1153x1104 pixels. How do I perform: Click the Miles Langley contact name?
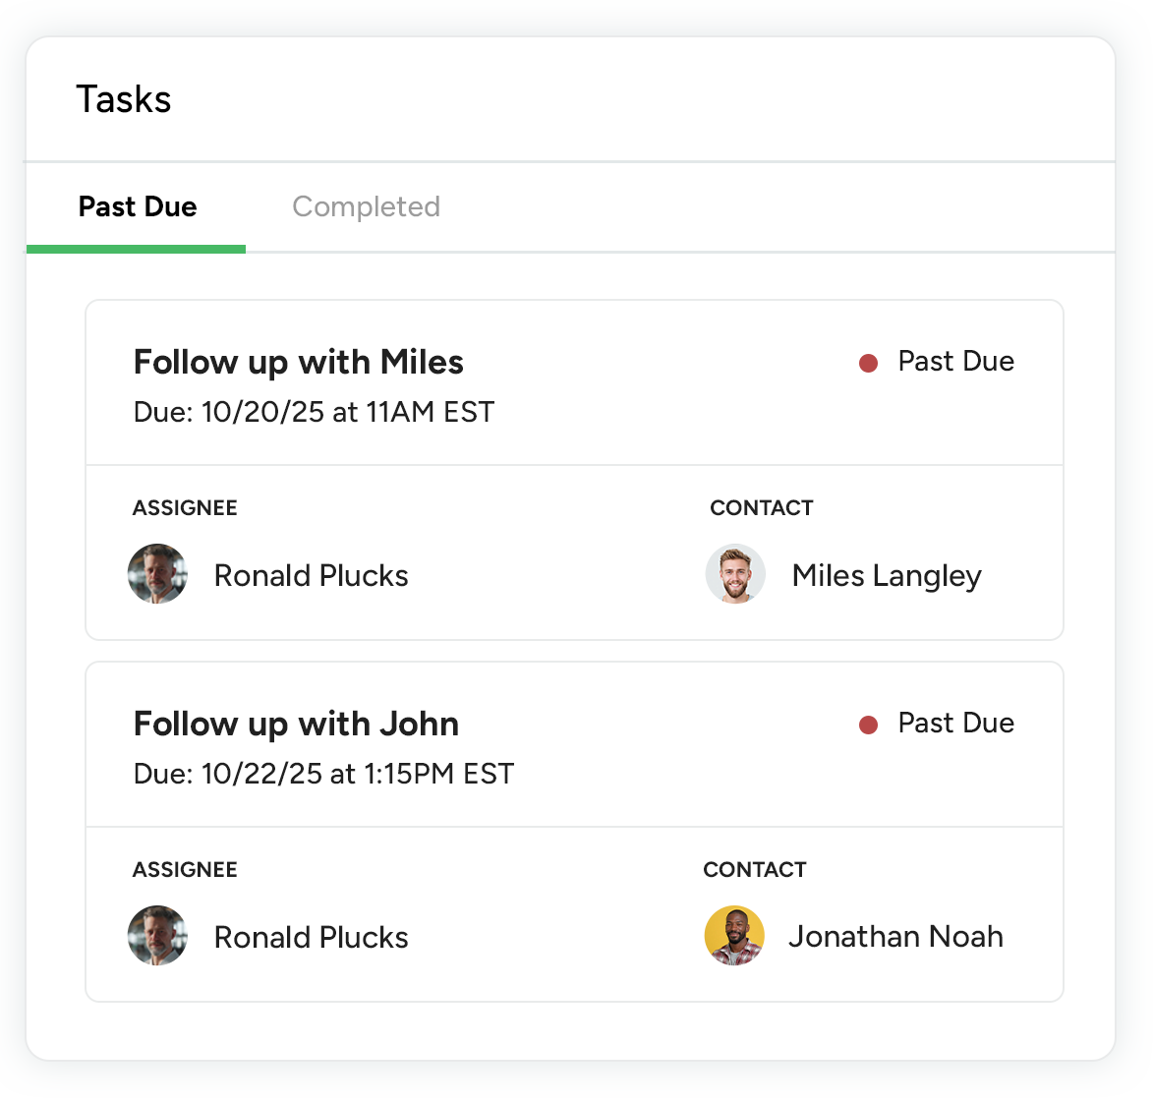tap(887, 576)
